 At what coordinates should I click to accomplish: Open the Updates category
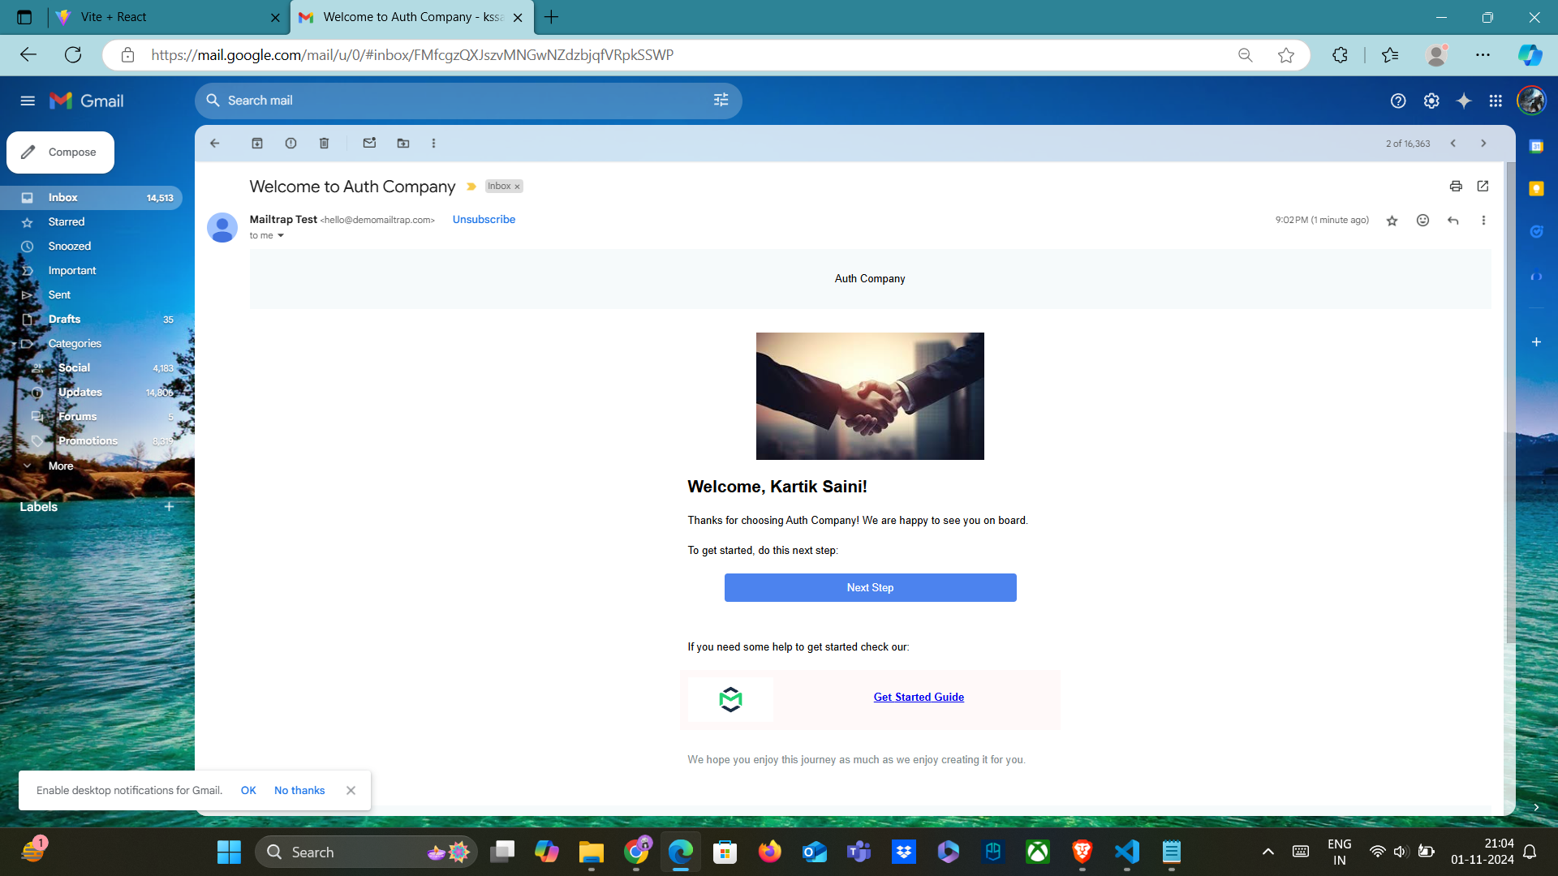coord(91,393)
